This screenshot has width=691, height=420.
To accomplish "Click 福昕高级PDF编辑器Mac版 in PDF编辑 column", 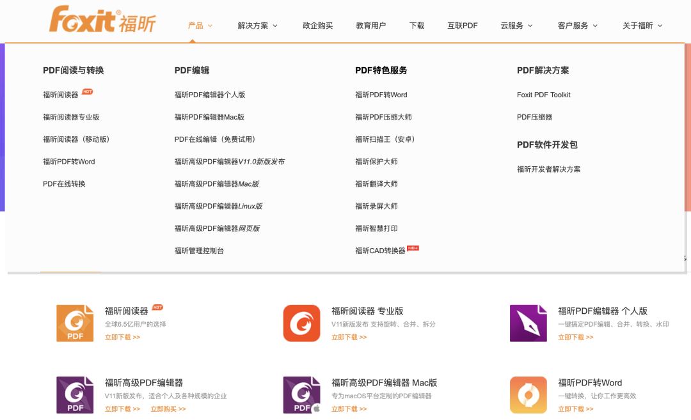I will click(217, 184).
